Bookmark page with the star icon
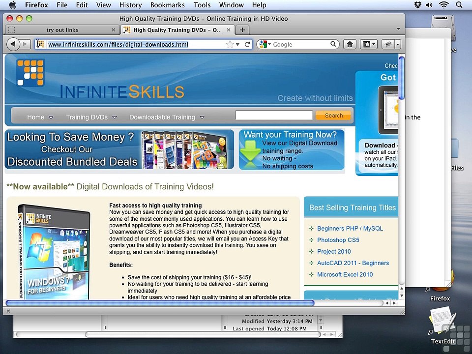Viewport: 472px width, 354px height. tap(230, 44)
